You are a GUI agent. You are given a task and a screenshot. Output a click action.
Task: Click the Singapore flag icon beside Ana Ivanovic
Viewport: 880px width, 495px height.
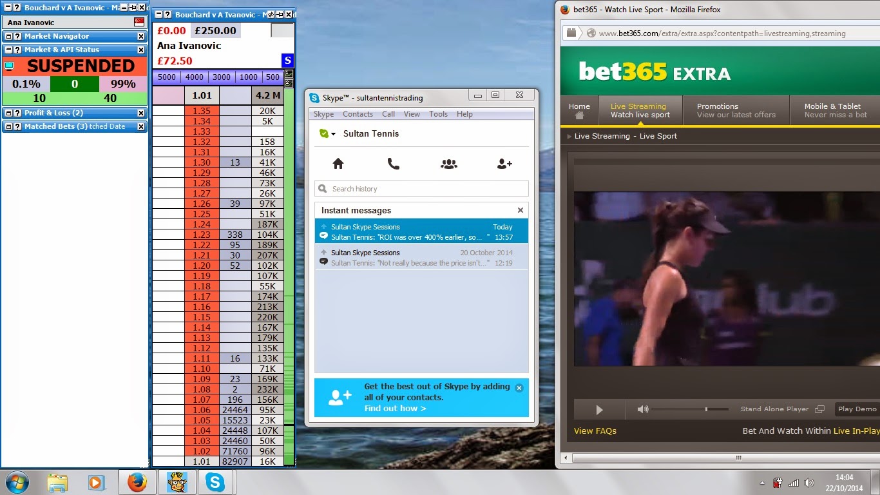(x=139, y=22)
